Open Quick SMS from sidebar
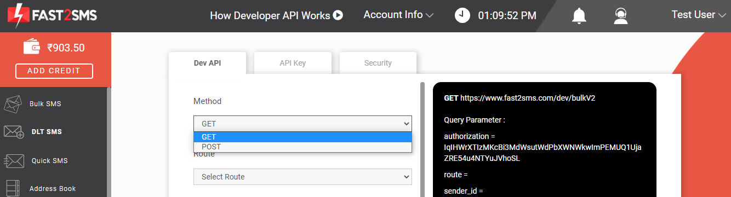This screenshot has width=731, height=197. point(49,161)
